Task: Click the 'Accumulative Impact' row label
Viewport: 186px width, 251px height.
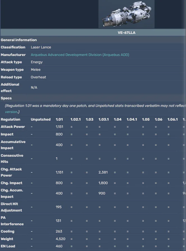Action: (x=13, y=145)
